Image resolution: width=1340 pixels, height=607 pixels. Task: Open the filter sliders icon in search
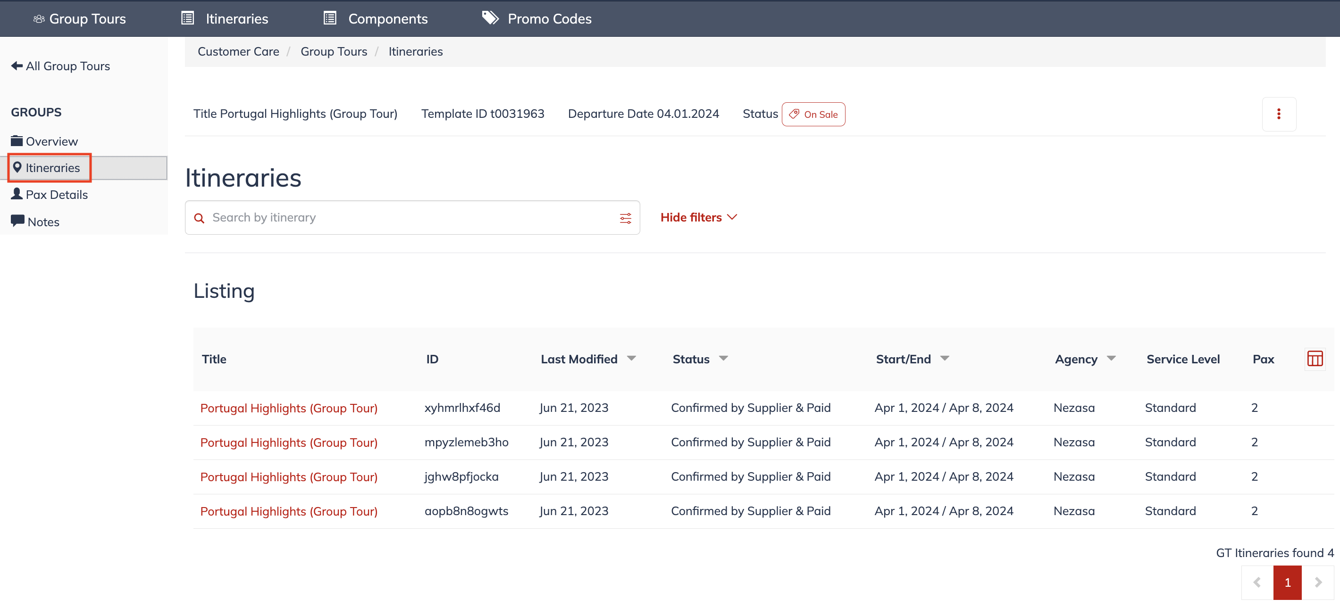[x=625, y=218]
